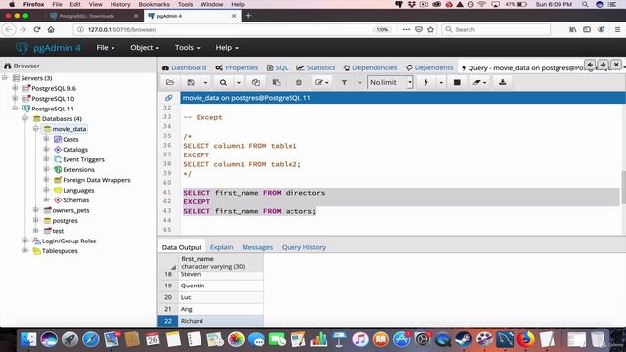Screen dimensions: 626x352
Task: Switch to Properties tab
Action: click(x=237, y=67)
